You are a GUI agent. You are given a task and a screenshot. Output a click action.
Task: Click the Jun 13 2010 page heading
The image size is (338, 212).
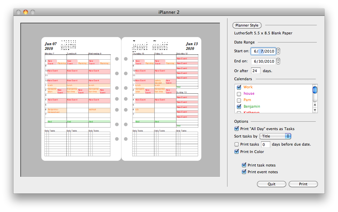192,46
